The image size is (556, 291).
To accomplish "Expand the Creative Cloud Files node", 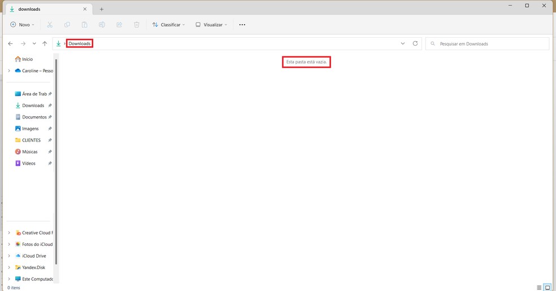I will coord(9,233).
